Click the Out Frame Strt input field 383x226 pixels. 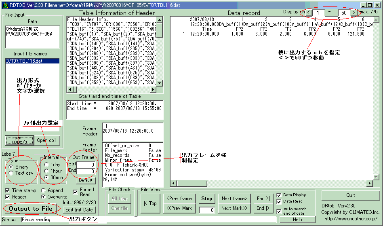pos(86,165)
